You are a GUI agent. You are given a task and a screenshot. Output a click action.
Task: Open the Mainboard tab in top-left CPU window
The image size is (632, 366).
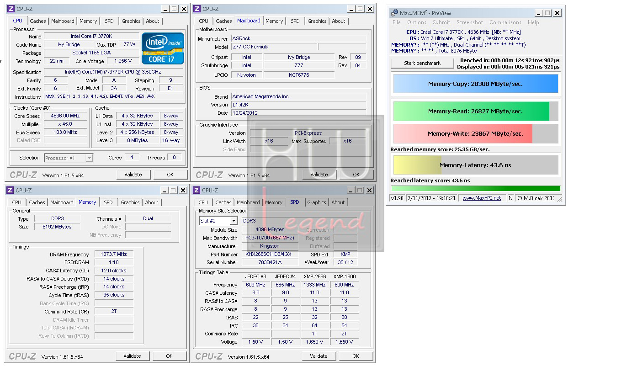(x=63, y=21)
